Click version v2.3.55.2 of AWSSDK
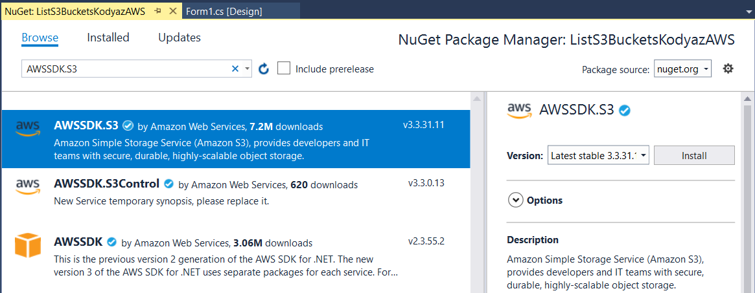Viewport: 755px width, 293px height. (426, 241)
